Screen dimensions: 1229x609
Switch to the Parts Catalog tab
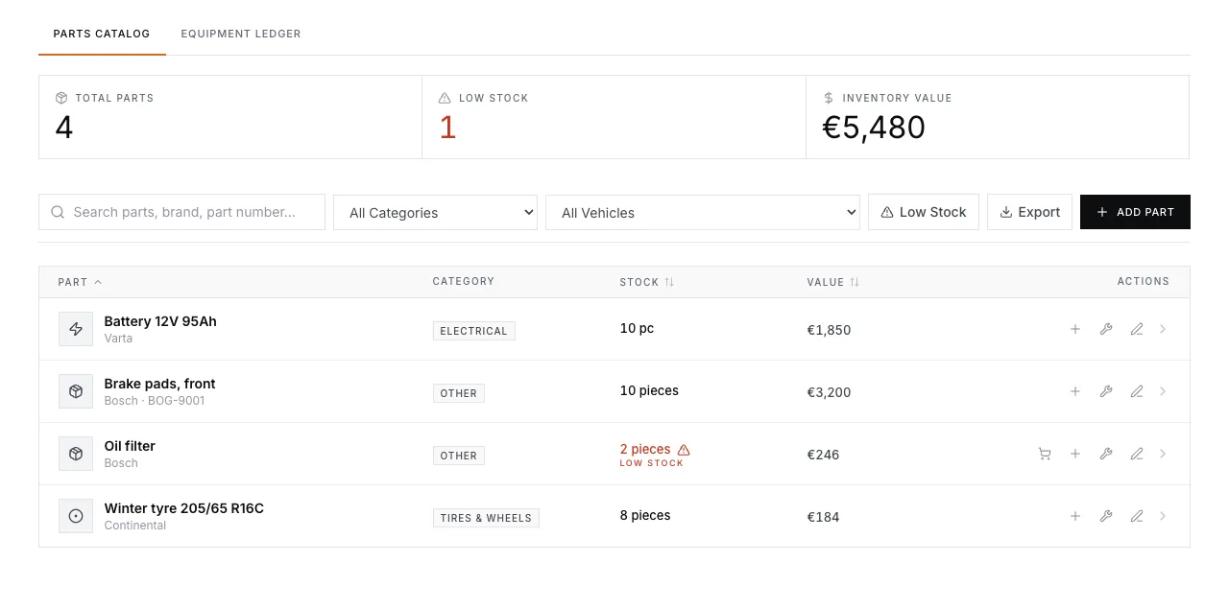[102, 34]
